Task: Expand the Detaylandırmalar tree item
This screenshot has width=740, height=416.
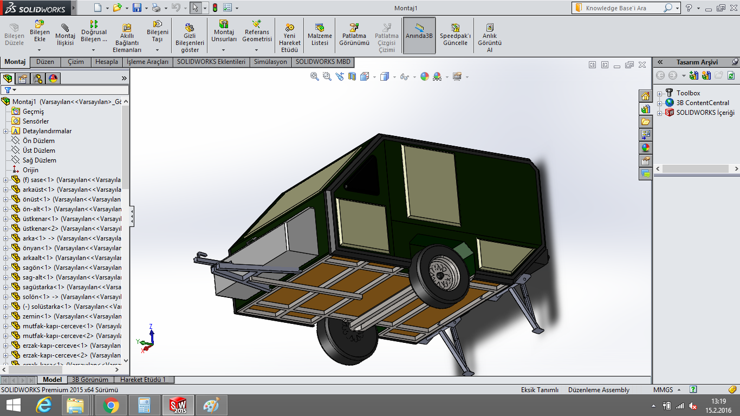Action: 6,131
